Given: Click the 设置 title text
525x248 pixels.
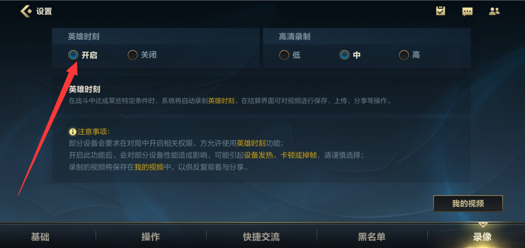Looking at the screenshot, I should [44, 11].
